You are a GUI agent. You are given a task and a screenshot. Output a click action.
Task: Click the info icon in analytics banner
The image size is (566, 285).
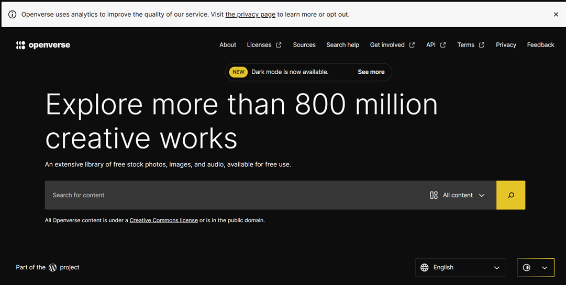point(12,15)
